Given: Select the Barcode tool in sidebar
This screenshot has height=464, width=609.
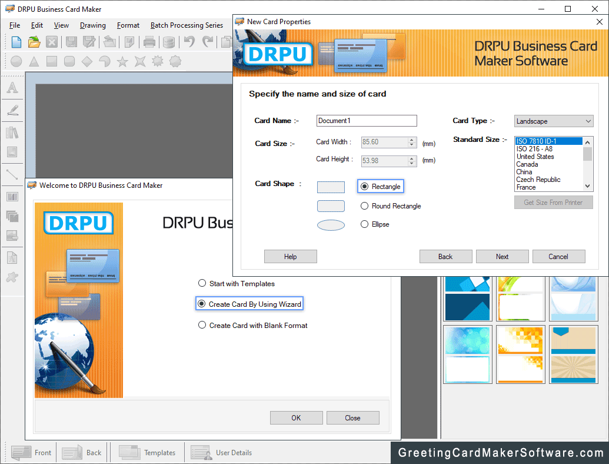Looking at the screenshot, I should pyautogui.click(x=12, y=197).
